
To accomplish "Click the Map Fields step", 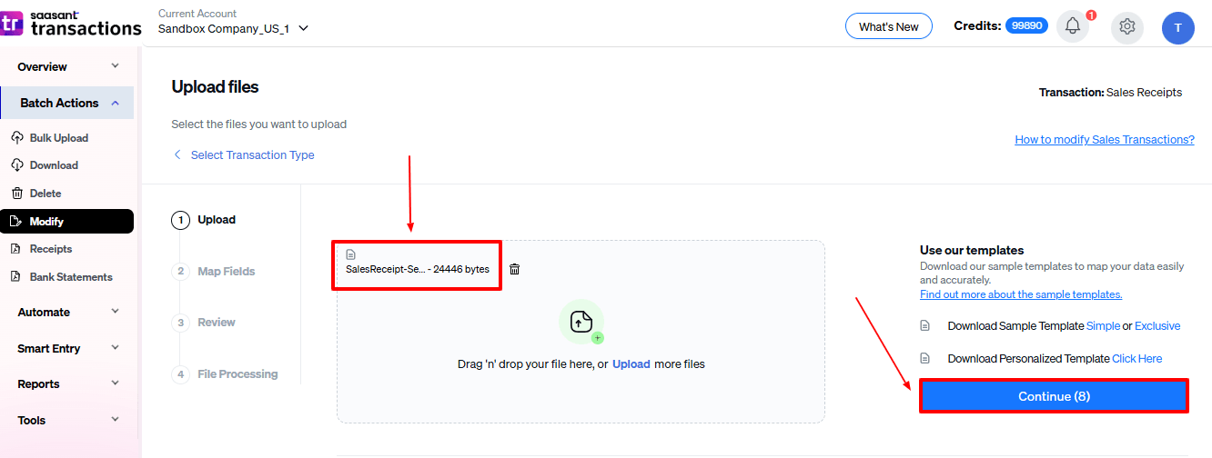I will [x=226, y=271].
